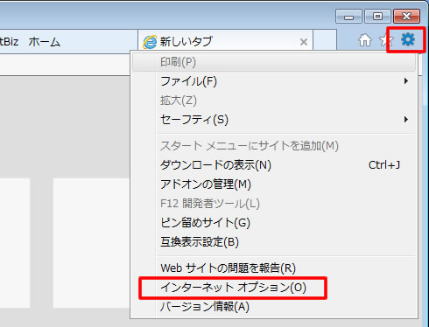Close the browser window with red X

[406, 16]
